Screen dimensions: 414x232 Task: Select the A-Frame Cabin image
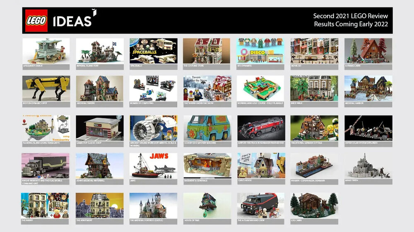point(368,51)
